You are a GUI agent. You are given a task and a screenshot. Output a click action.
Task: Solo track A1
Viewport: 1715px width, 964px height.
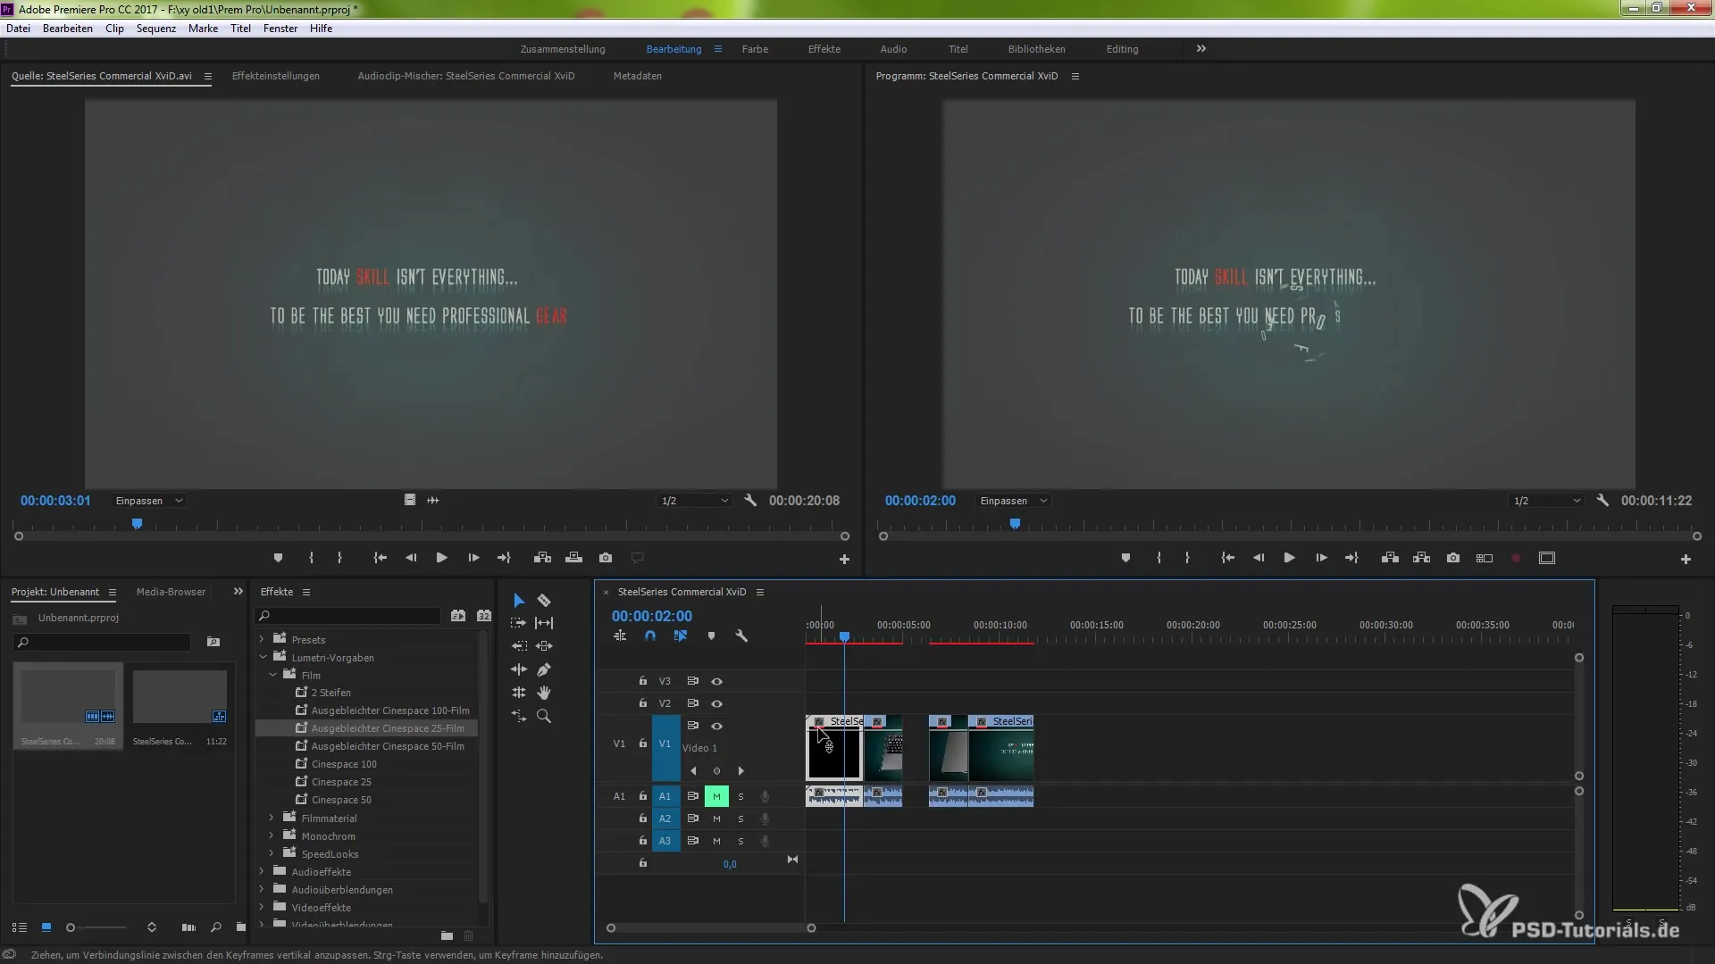[x=740, y=796]
